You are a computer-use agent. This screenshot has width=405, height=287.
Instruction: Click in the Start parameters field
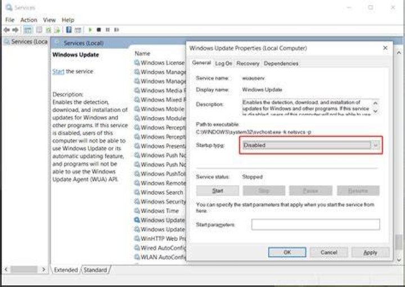316,225
